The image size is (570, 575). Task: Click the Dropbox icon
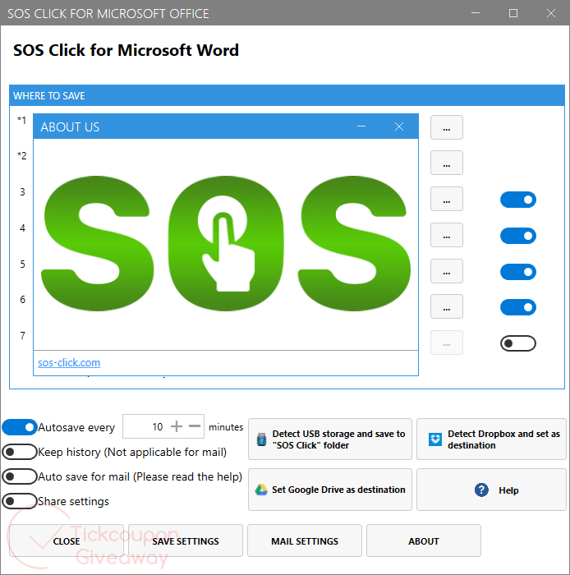435,439
